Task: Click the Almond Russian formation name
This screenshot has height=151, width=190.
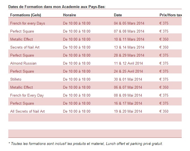Action: coord(23,63)
